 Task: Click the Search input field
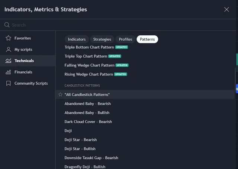point(112,25)
